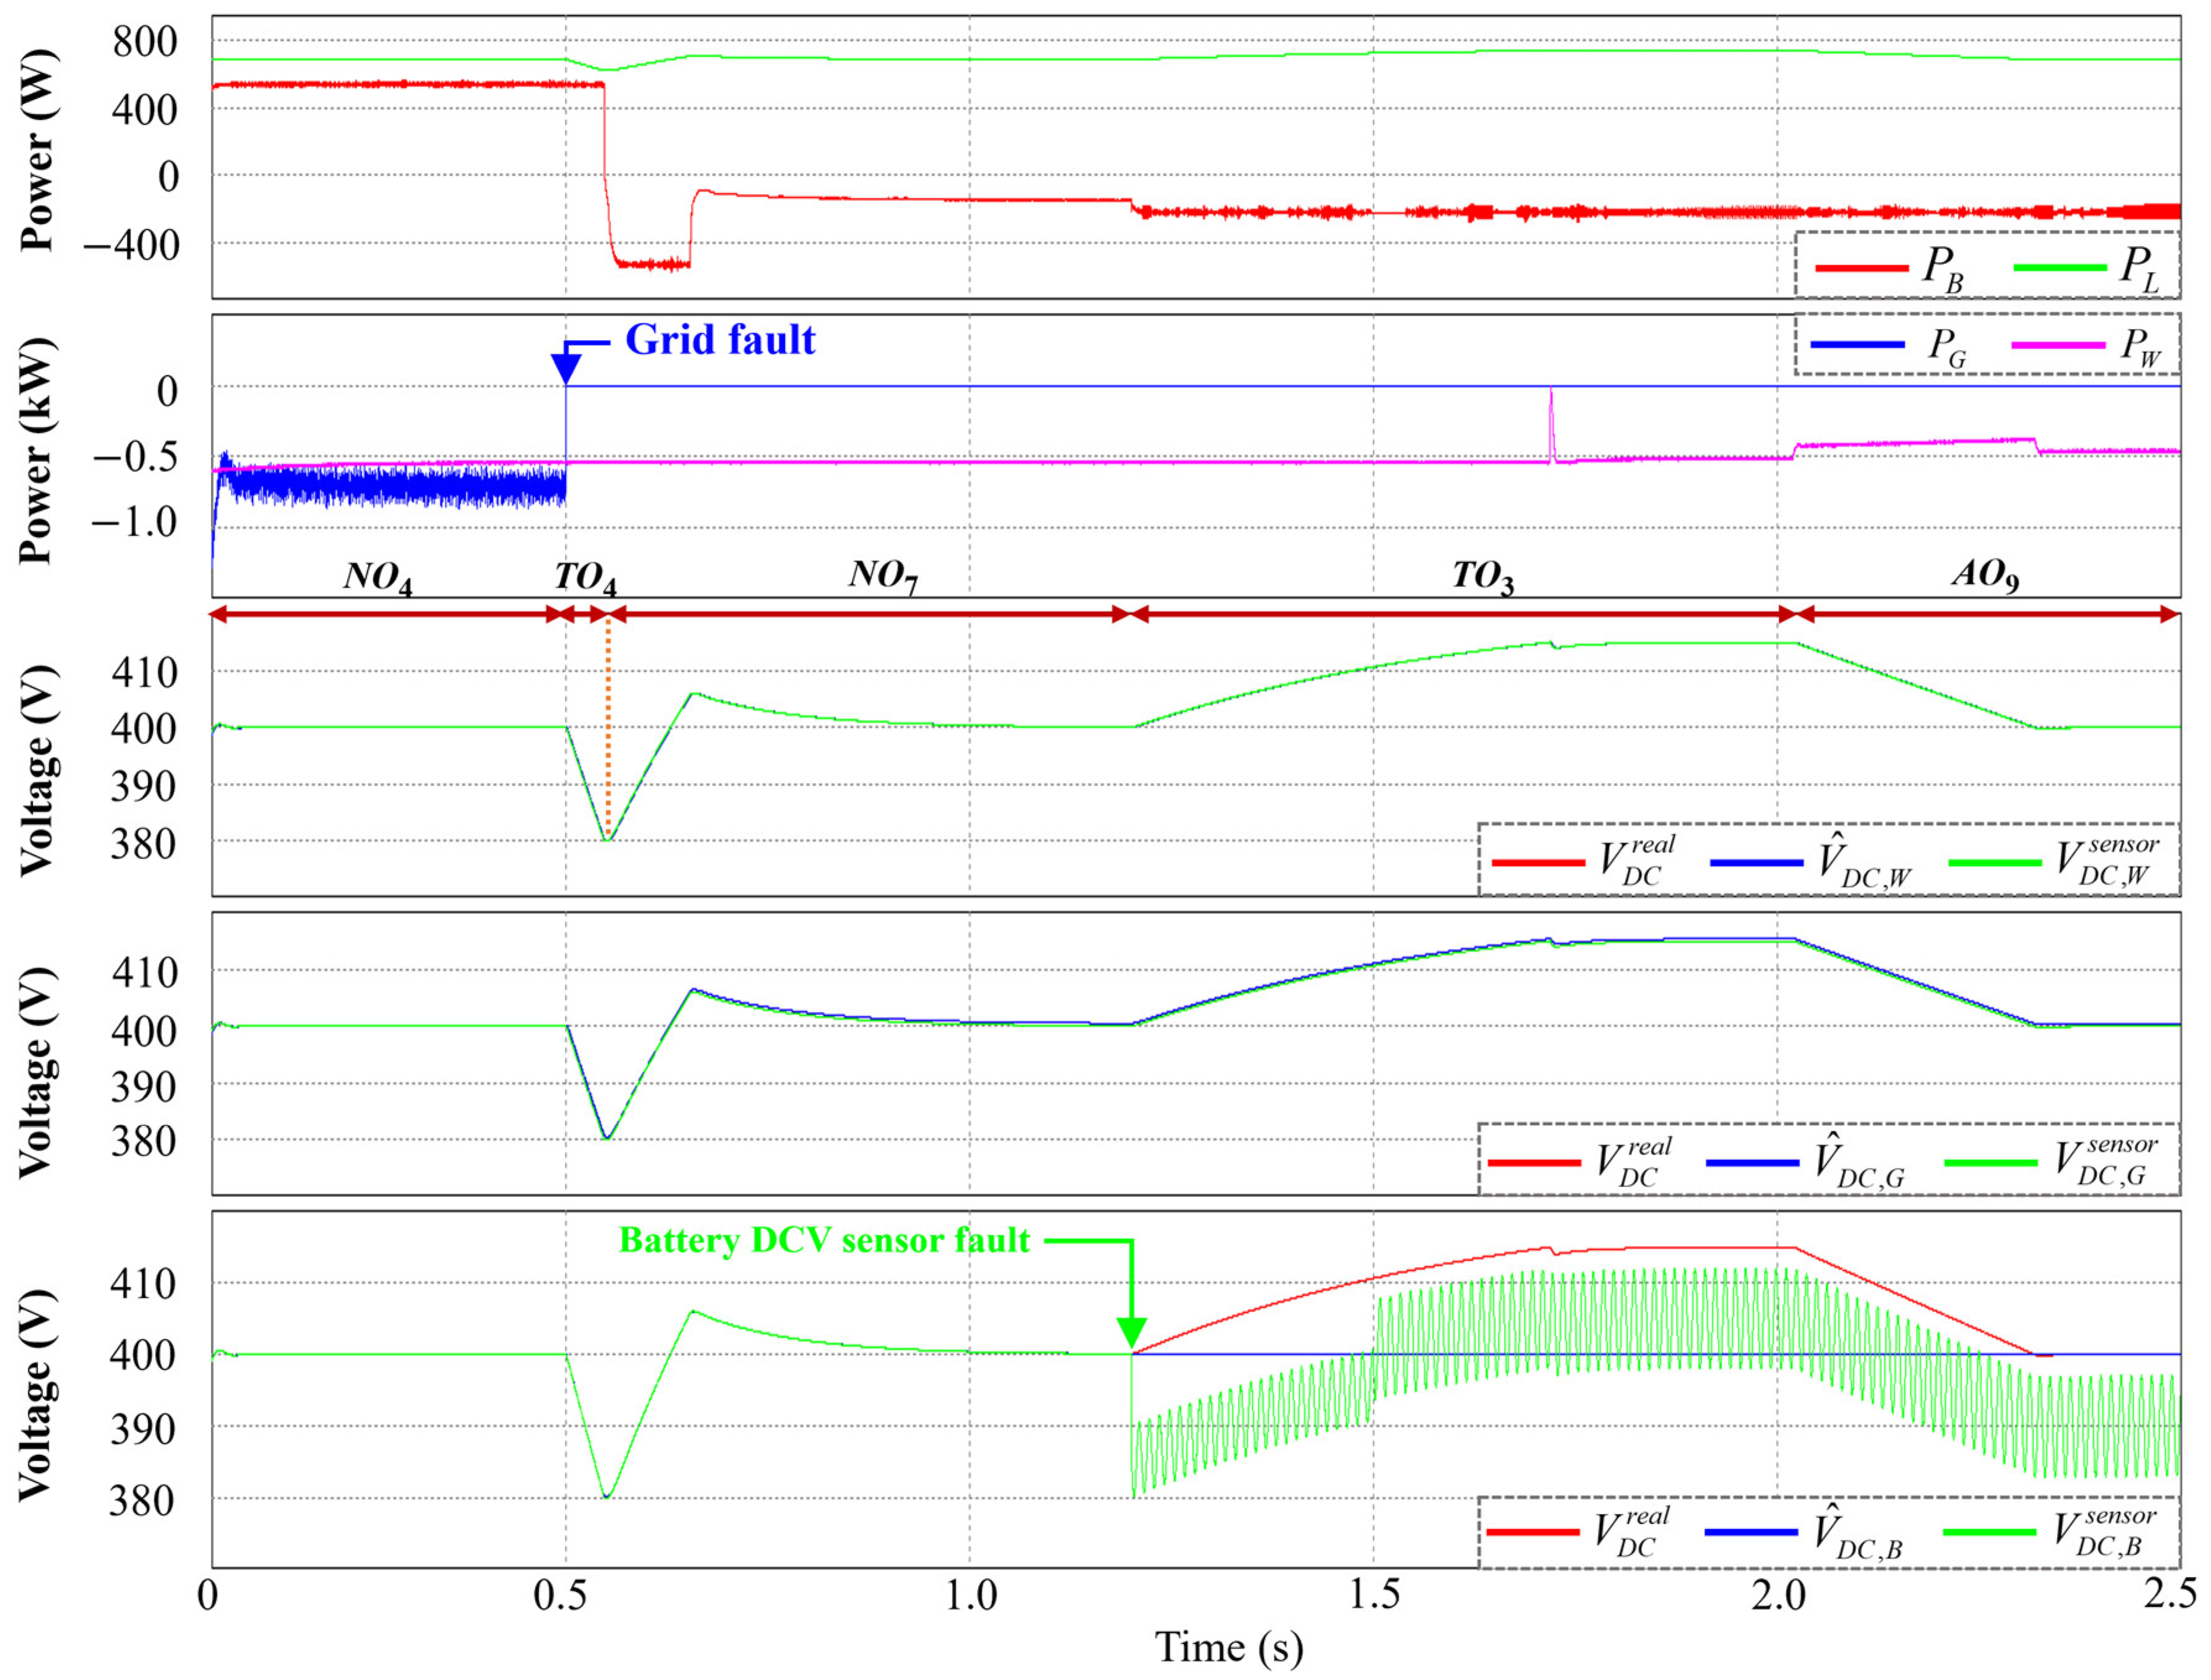Viewport: 2211px width, 1680px height.
Task: Click the red P_B legend line
Action: [x=1861, y=268]
